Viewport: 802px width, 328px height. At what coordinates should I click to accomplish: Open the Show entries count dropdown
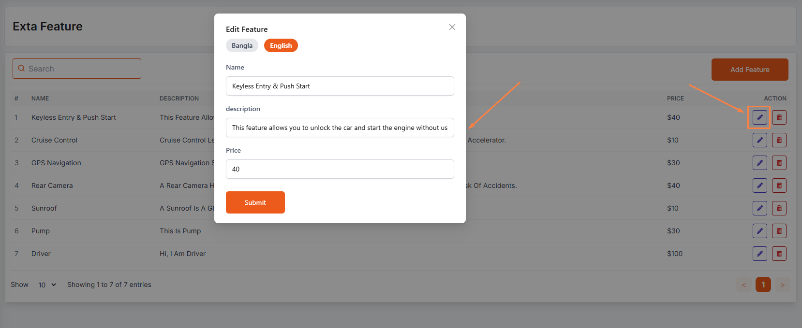pyautogui.click(x=47, y=285)
